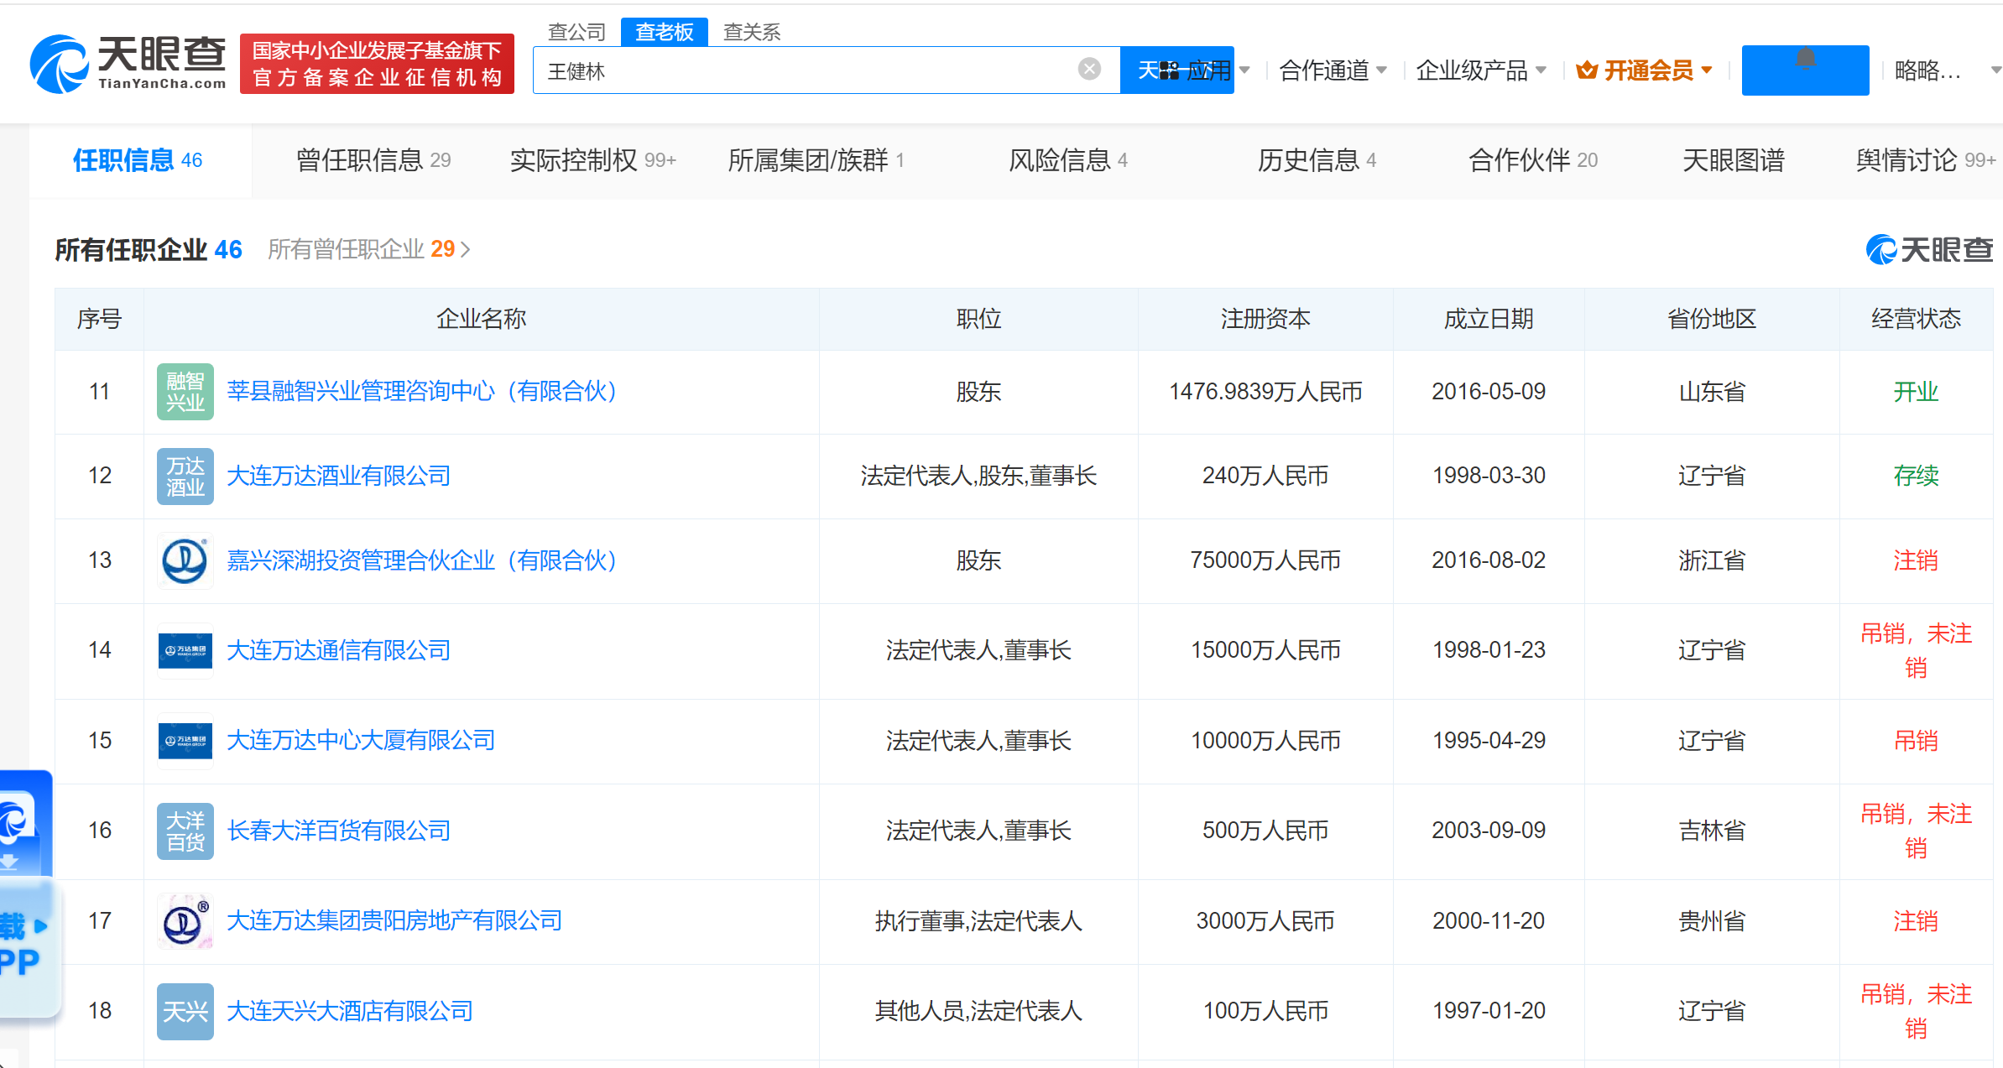Viewport: 2003px width, 1068px height.
Task: Switch to 曾任职信息 tab
Action: pos(373,160)
